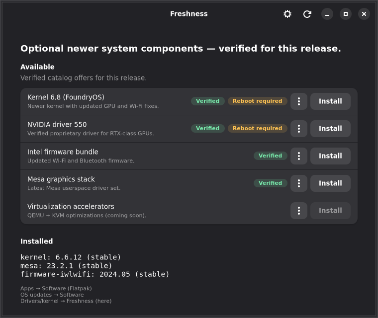Image resolution: width=378 pixels, height=318 pixels.
Task: Click the 'Apps → Software (Flatpak)' hint
Action: pyautogui.click(x=56, y=288)
